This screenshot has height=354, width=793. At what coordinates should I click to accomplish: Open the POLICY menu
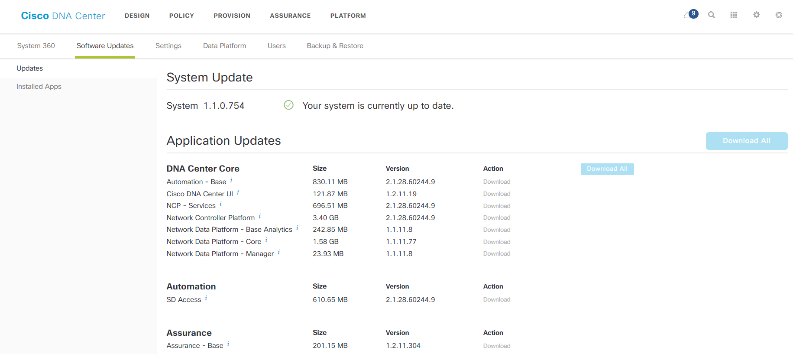181,16
